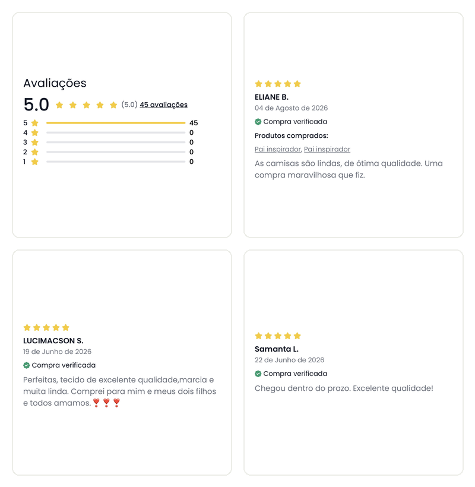This screenshot has height=487, width=475.
Task: Click the five-star rating above LUCIMACSON S.
Action: pos(46,328)
